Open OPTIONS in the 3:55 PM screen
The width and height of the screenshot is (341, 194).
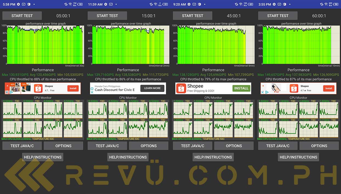coord(319,146)
